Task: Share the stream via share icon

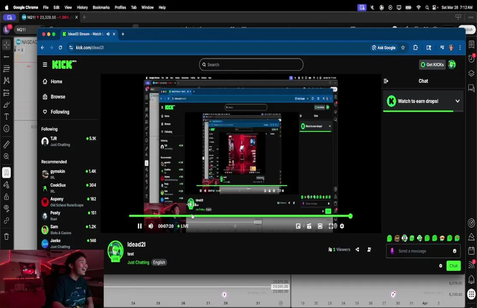Action: 358,249
